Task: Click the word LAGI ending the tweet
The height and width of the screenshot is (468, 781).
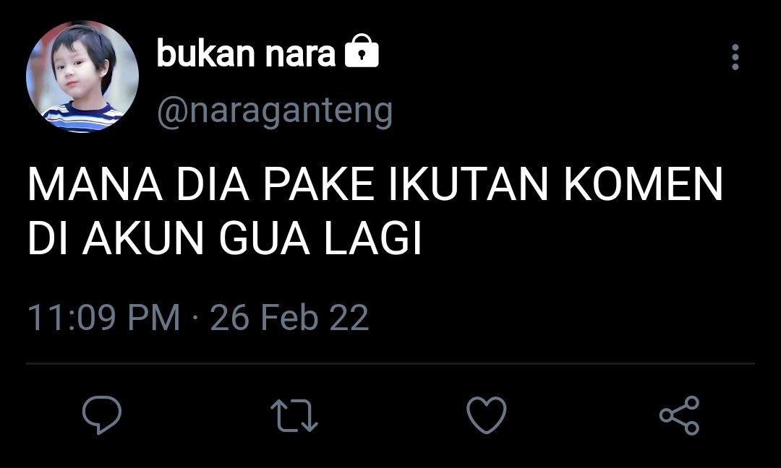Action: [373, 238]
